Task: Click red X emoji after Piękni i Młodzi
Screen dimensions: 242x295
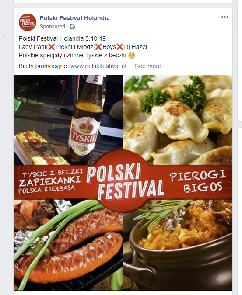Action: tap(98, 47)
